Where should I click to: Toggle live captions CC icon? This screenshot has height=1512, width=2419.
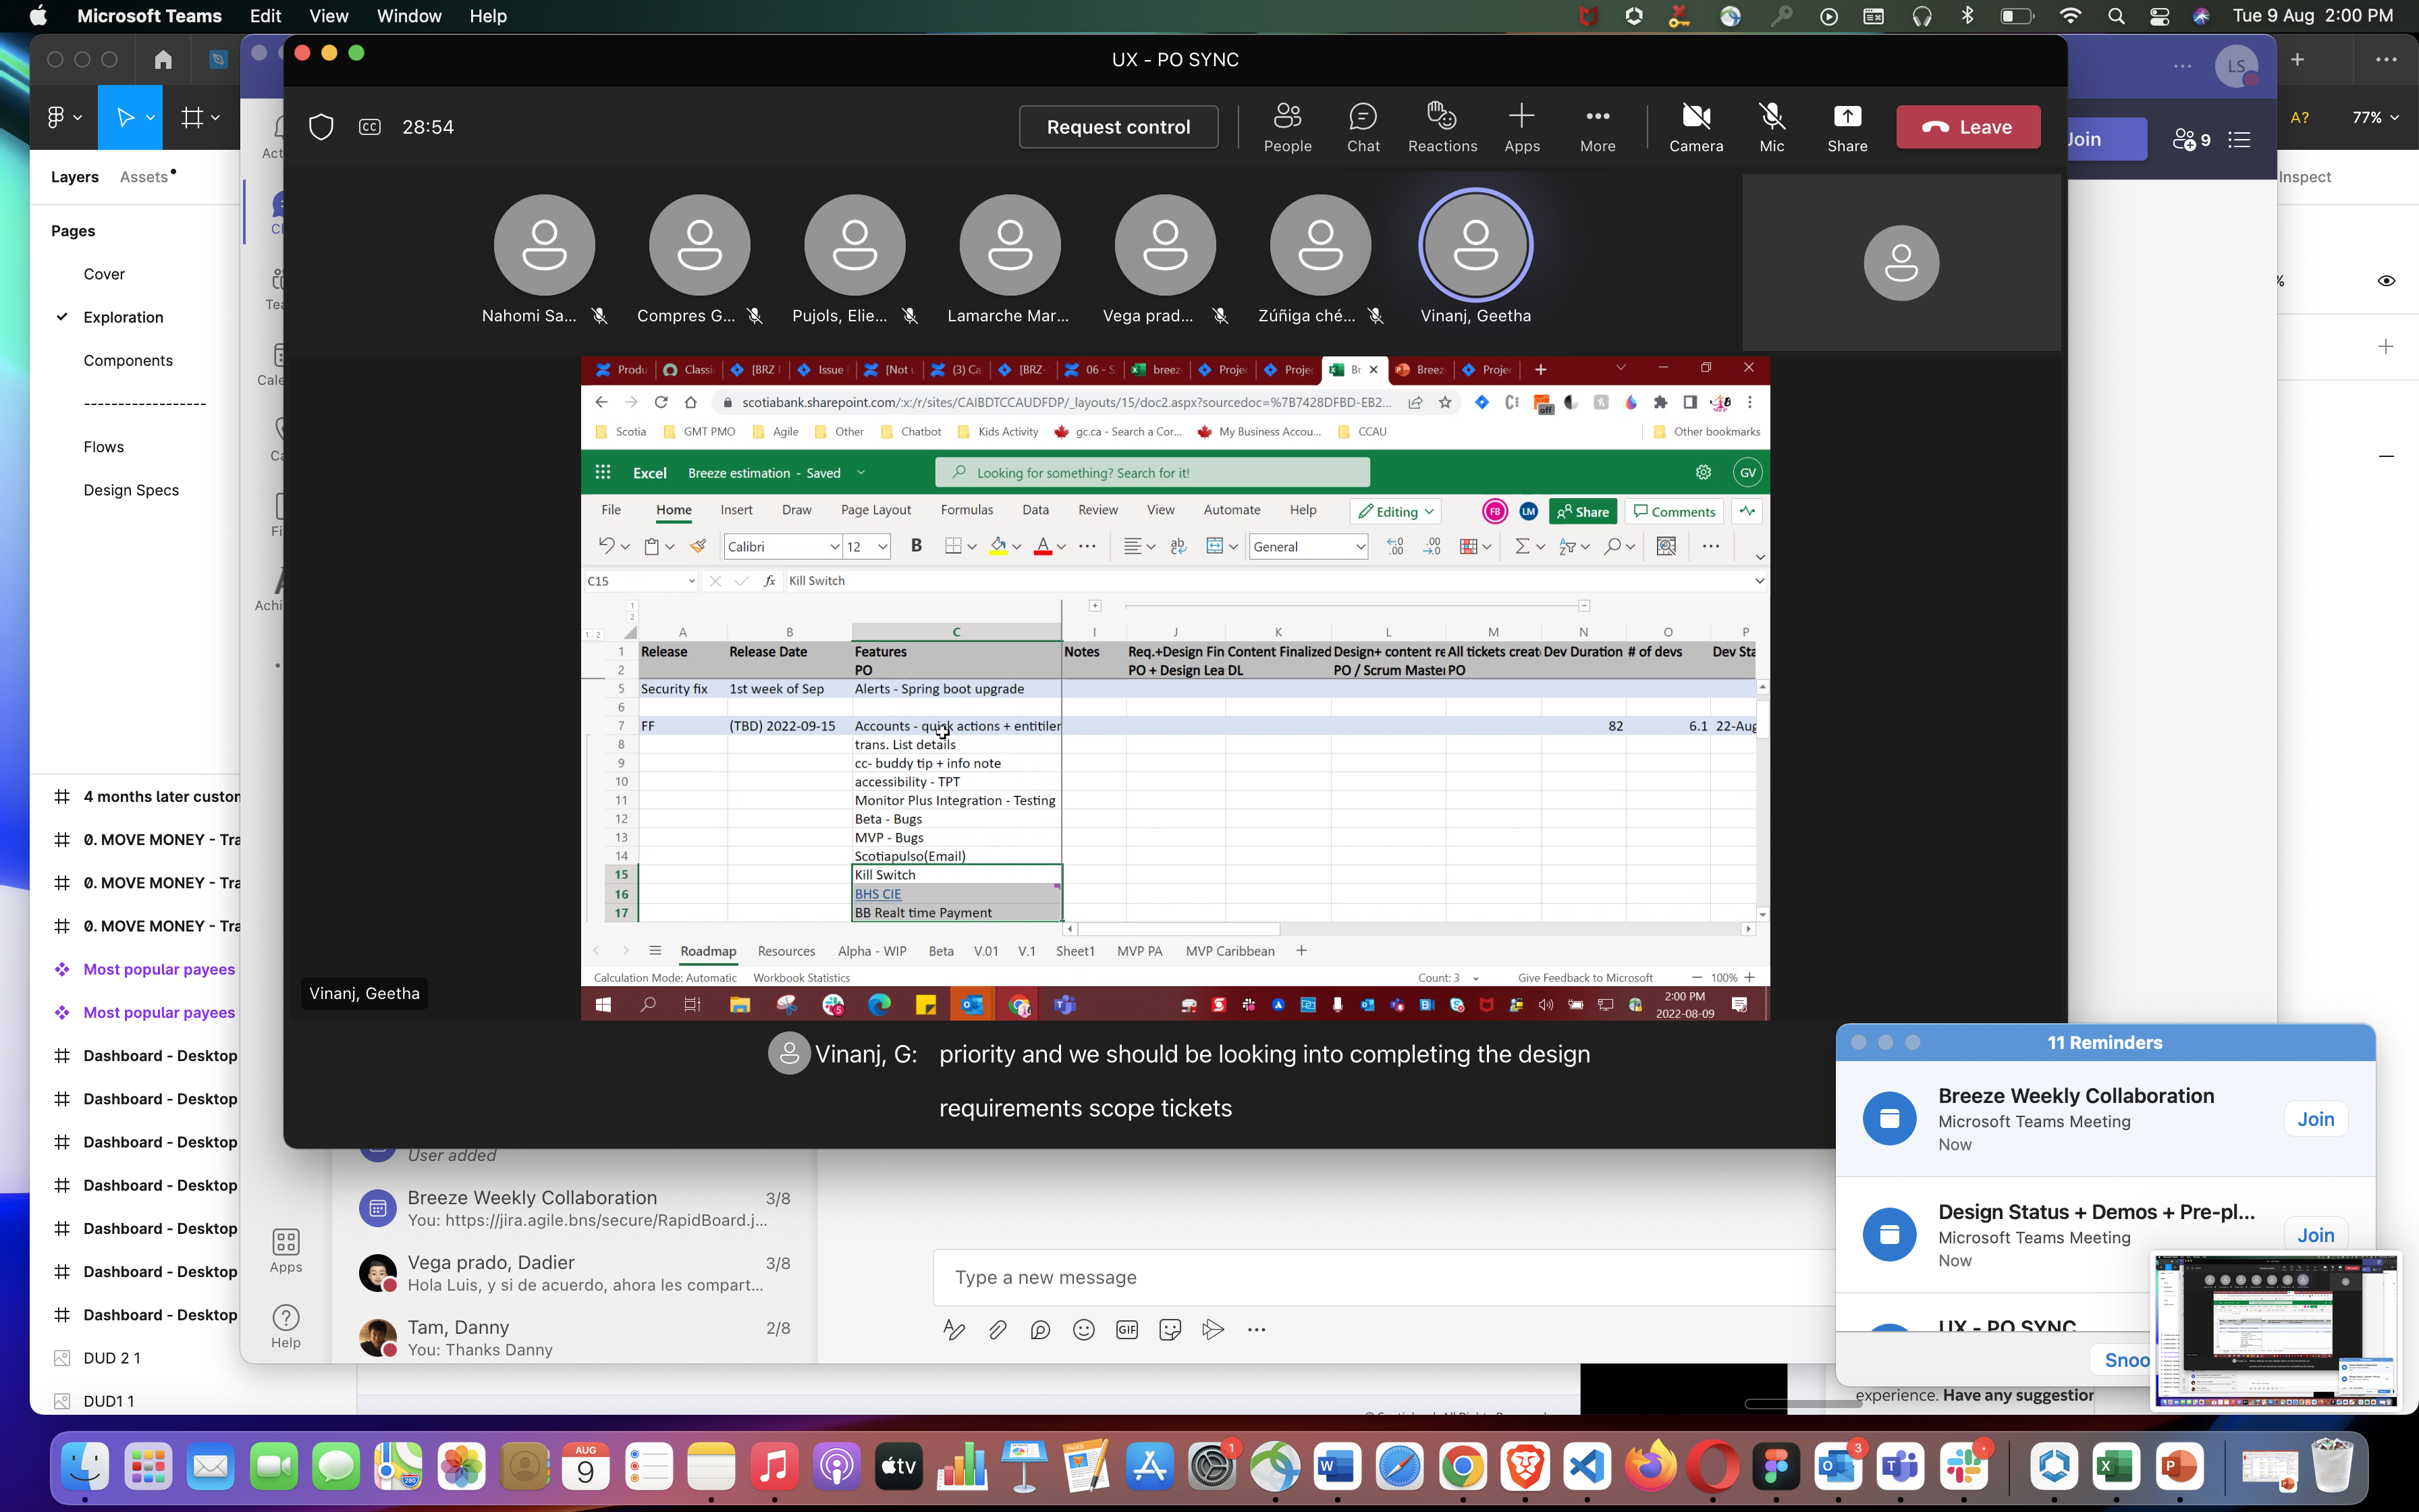tap(370, 127)
